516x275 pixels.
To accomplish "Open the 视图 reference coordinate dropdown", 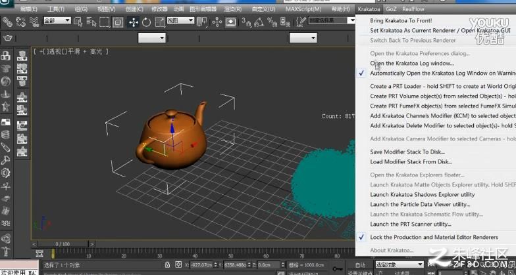I will coord(180,20).
